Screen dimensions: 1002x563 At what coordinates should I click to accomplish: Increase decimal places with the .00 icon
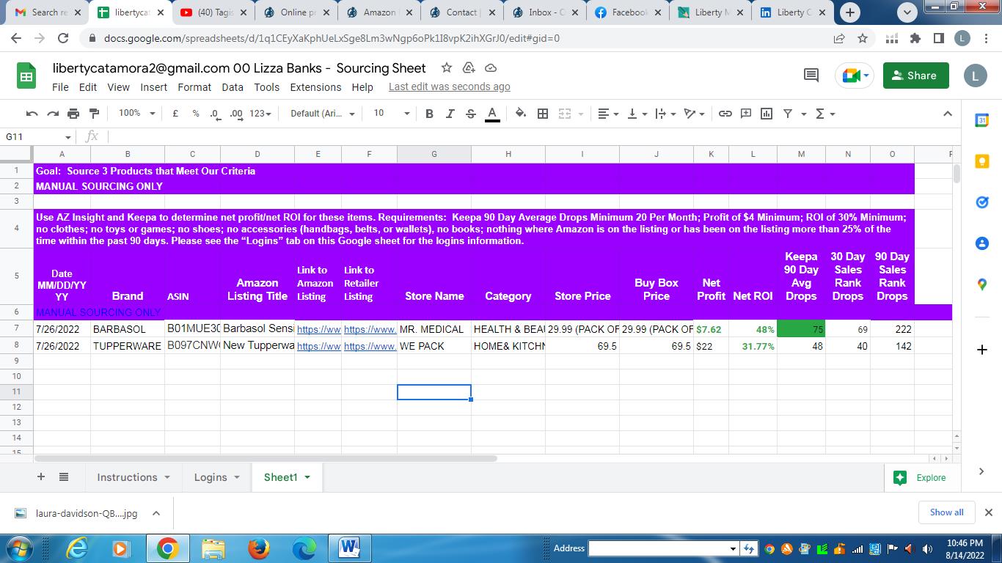(x=236, y=114)
